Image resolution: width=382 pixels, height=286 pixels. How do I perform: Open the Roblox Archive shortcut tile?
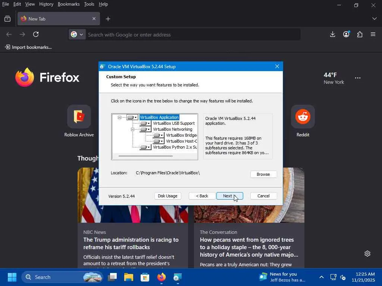coord(79,121)
